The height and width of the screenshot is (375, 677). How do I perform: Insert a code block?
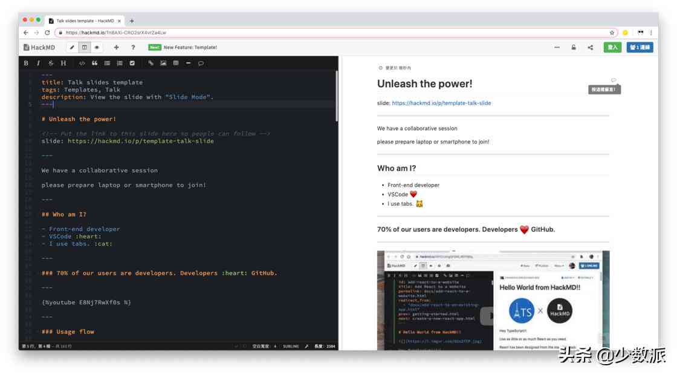click(x=82, y=63)
